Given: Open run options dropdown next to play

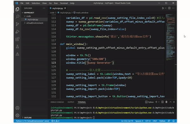Looking at the screenshot, I should pyautogui.click(x=166, y=8).
